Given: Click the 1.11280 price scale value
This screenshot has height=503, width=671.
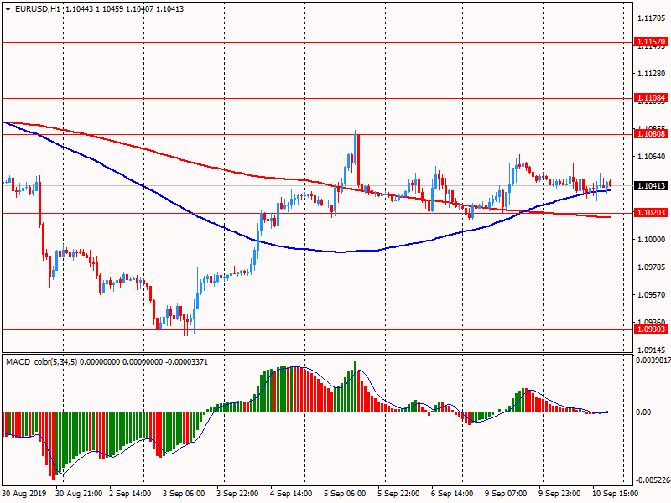Looking at the screenshot, I should click(652, 74).
